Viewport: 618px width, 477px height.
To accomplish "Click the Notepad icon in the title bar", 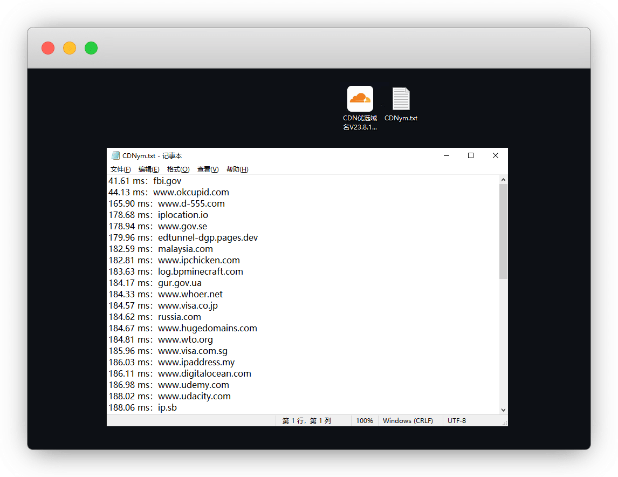I will coord(115,155).
